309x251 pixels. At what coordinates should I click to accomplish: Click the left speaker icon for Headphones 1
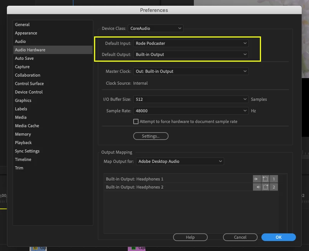click(x=257, y=179)
